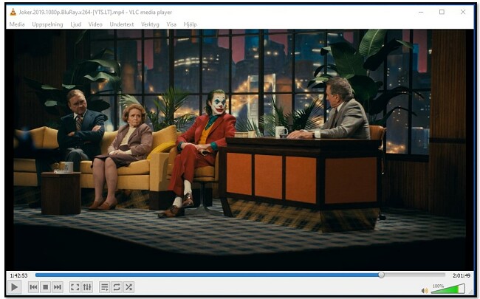This screenshot has height=299, width=480.
Task: Minimize the VLC window
Action: tap(421, 12)
